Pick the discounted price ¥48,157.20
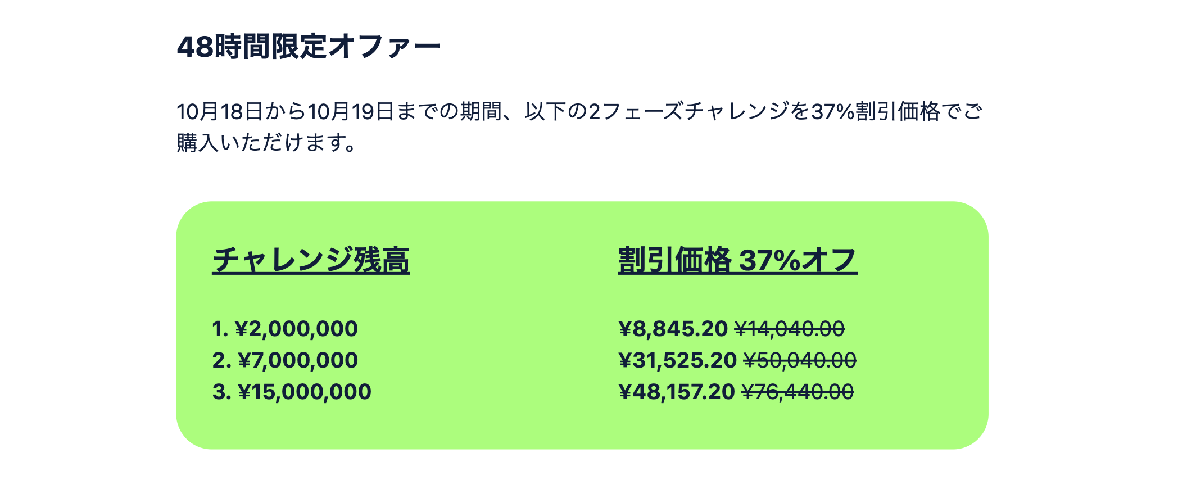Image resolution: width=1178 pixels, height=480 pixels. 676,392
